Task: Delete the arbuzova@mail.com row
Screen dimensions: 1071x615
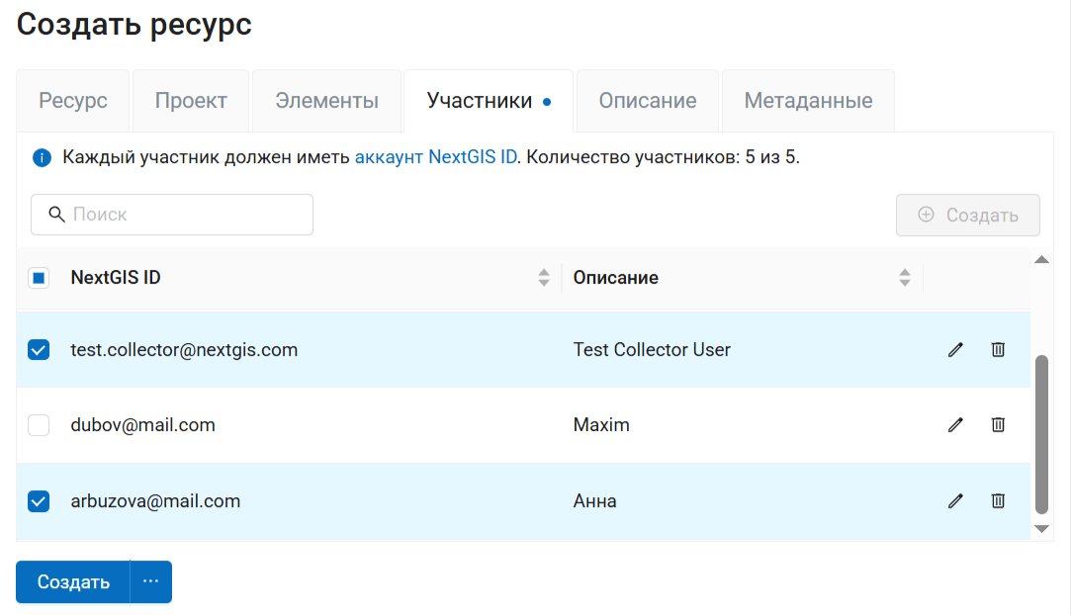Action: coord(998,501)
